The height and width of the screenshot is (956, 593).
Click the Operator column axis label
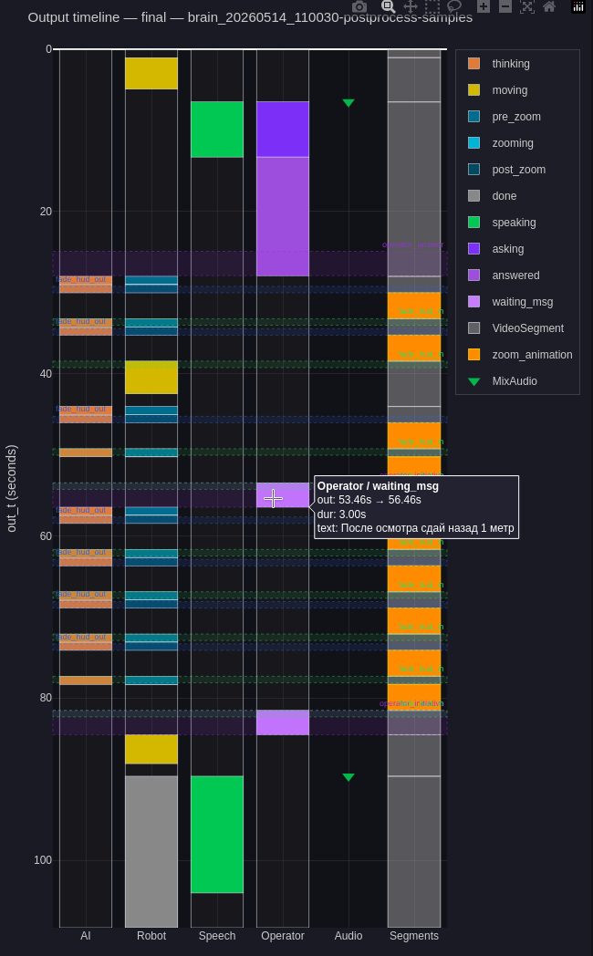tap(283, 936)
